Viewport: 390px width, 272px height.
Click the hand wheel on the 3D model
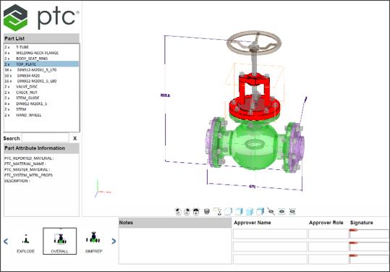pos(254,43)
